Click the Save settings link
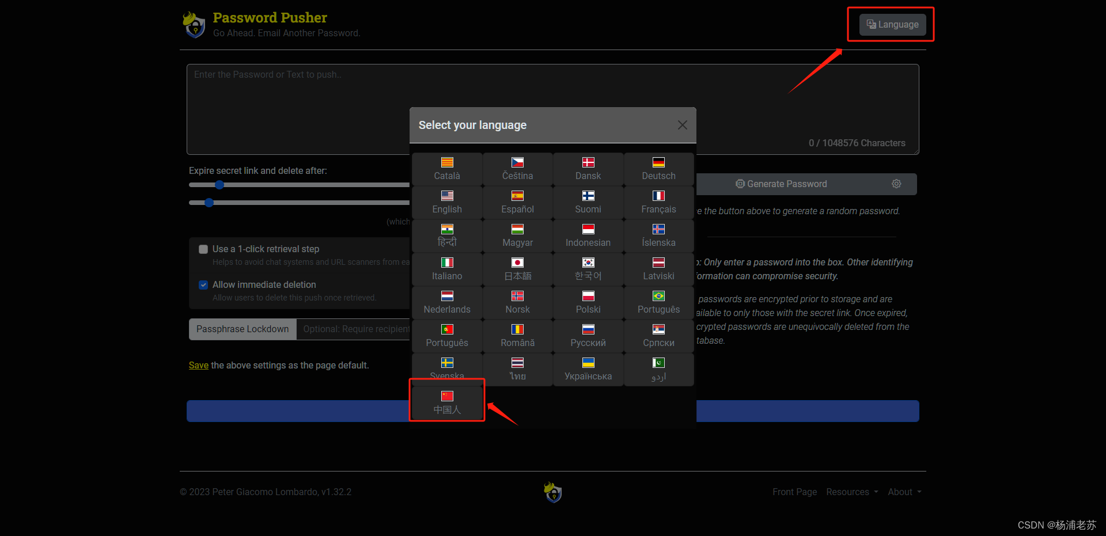 199,366
